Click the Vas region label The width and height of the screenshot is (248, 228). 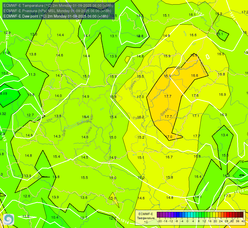click(49, 120)
